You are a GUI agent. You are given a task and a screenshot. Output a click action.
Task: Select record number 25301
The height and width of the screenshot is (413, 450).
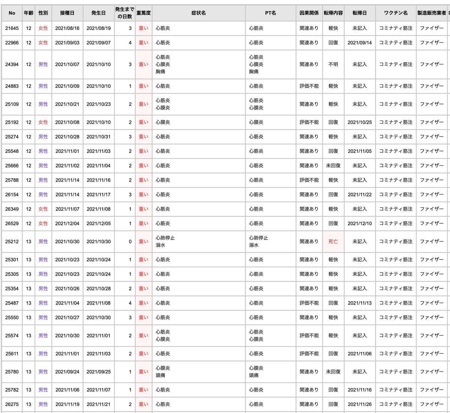click(x=12, y=260)
